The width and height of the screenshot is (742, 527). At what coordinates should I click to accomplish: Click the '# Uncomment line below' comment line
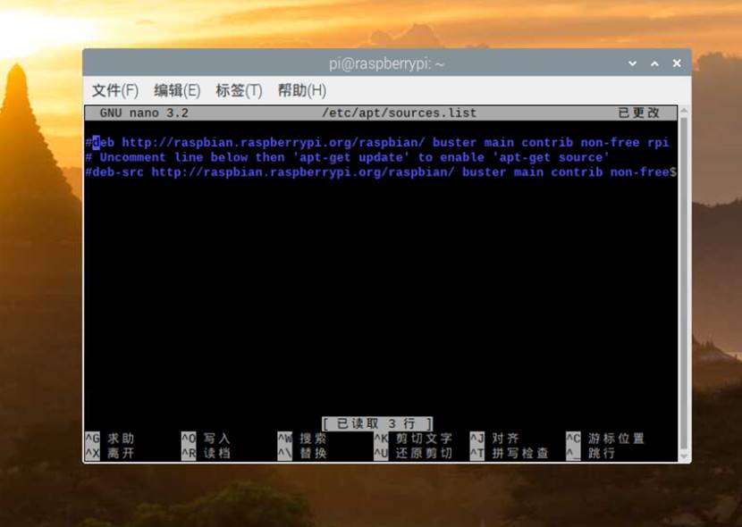pyautogui.click(x=347, y=157)
